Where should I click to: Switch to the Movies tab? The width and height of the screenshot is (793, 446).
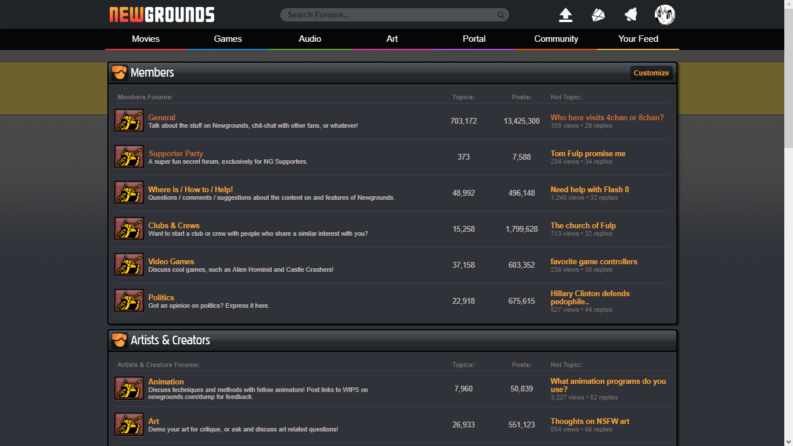pyautogui.click(x=145, y=39)
